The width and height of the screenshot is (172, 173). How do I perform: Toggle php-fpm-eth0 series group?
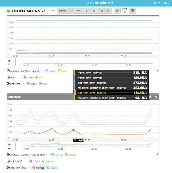tap(16, 168)
